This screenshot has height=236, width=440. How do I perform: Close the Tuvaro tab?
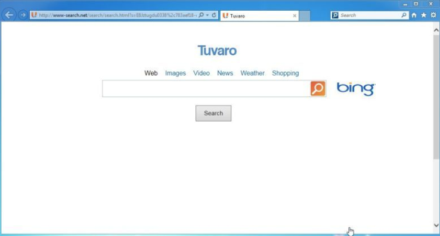click(295, 15)
